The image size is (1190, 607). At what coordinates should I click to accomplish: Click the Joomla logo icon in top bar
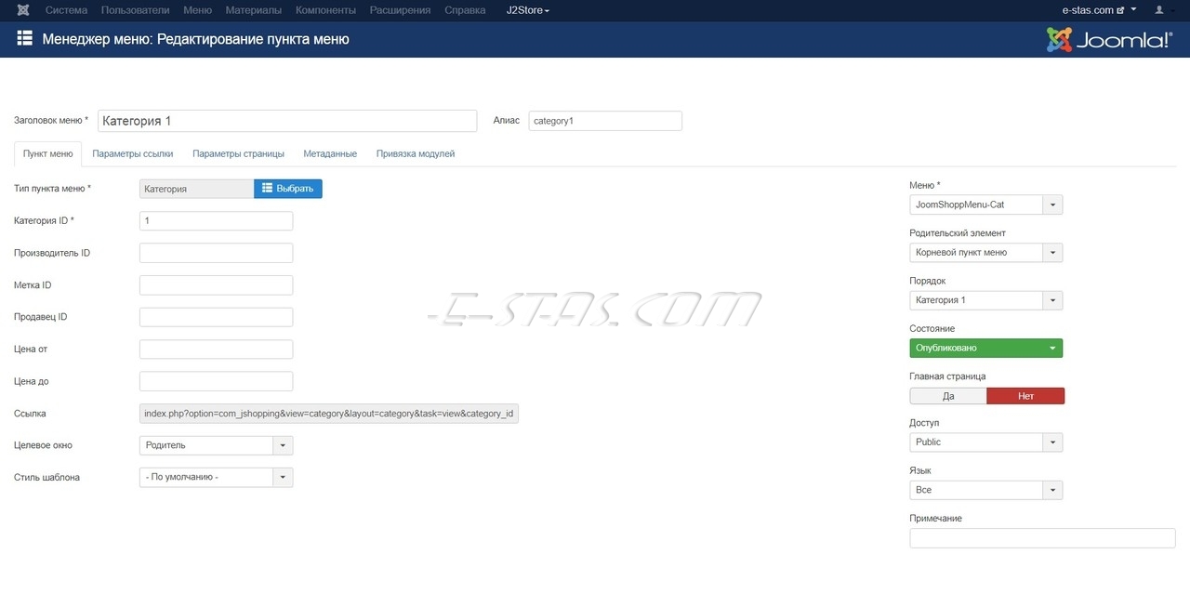click(23, 10)
